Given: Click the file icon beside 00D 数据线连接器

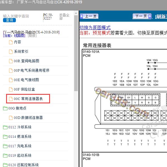Looking at the screenshot, I should (x=11, y=118).
